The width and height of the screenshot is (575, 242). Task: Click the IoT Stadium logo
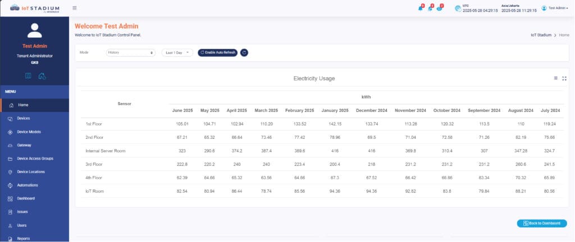coord(35,8)
